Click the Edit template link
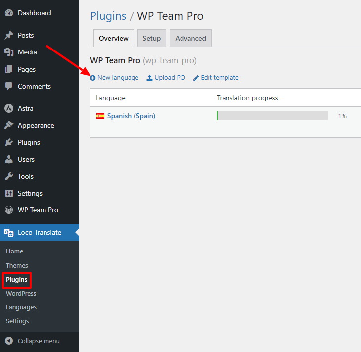 tap(220, 78)
